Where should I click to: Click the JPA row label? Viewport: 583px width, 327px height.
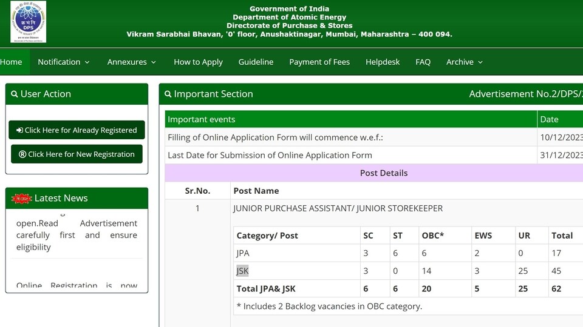[x=243, y=253]
